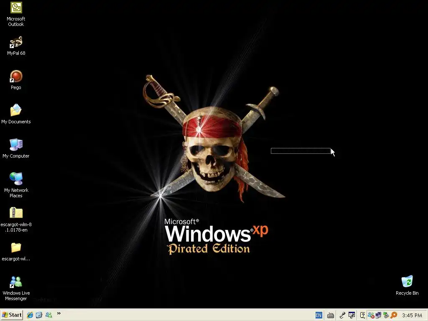Open the network connection tray icon
This screenshot has width=428, height=321.
click(378, 315)
